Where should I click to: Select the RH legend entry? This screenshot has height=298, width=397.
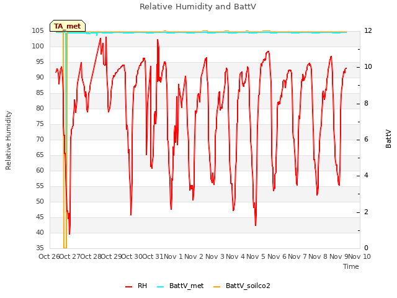[136, 286]
